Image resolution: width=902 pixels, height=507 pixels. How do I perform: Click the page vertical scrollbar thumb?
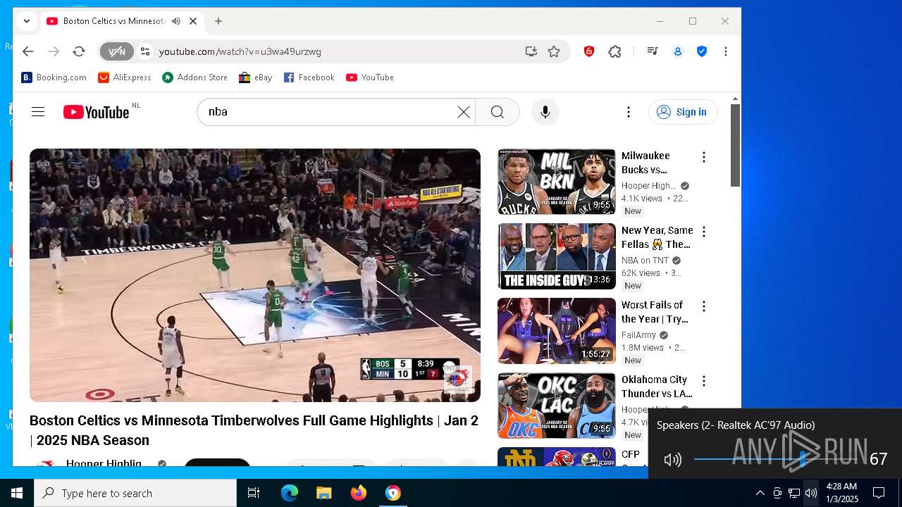tap(735, 146)
